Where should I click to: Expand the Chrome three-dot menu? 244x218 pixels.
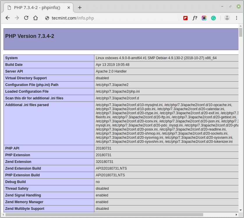pos(237,18)
